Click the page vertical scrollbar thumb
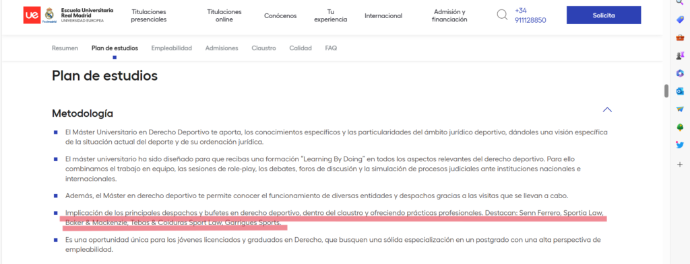Image resolution: width=690 pixels, height=264 pixels. pyautogui.click(x=666, y=90)
